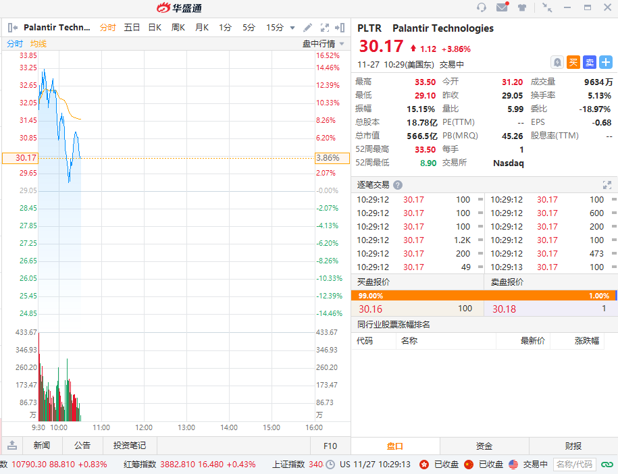618x474 pixels.
Task: Click the green connection link icon
Action: point(607,465)
